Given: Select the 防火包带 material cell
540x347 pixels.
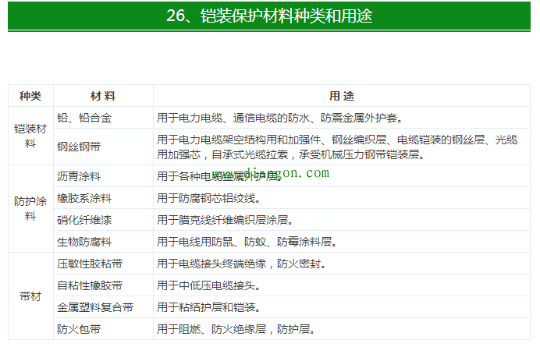Looking at the screenshot, I should point(78,328).
